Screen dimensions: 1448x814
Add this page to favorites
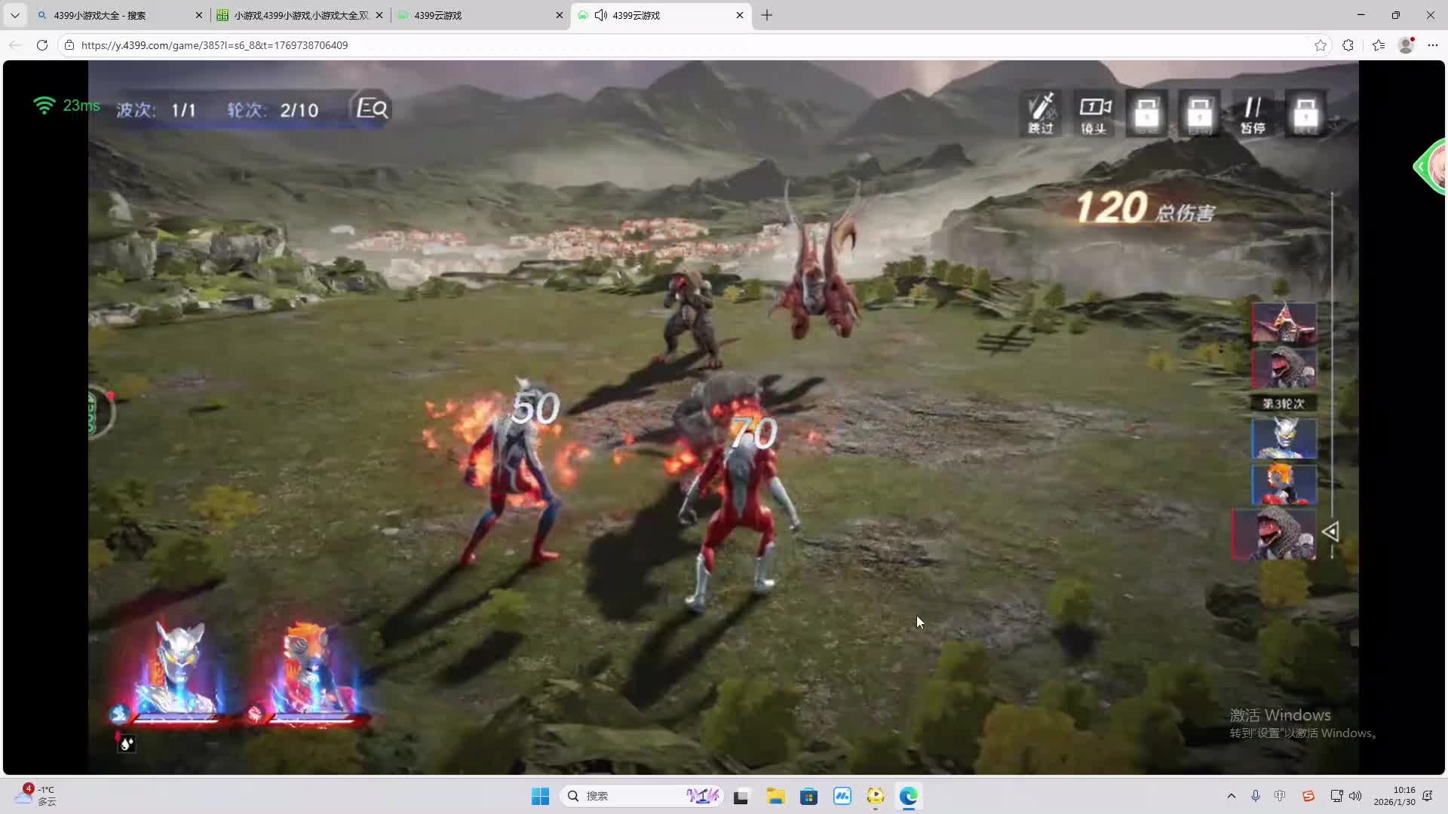tap(1320, 45)
